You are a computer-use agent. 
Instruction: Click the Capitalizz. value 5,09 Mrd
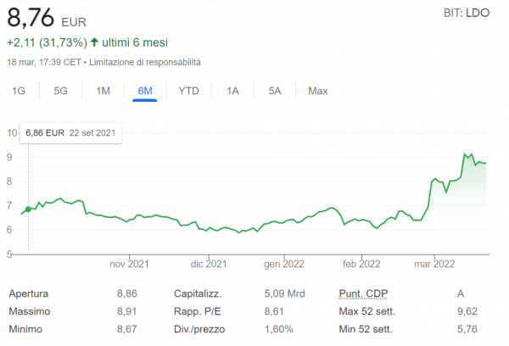coord(284,293)
